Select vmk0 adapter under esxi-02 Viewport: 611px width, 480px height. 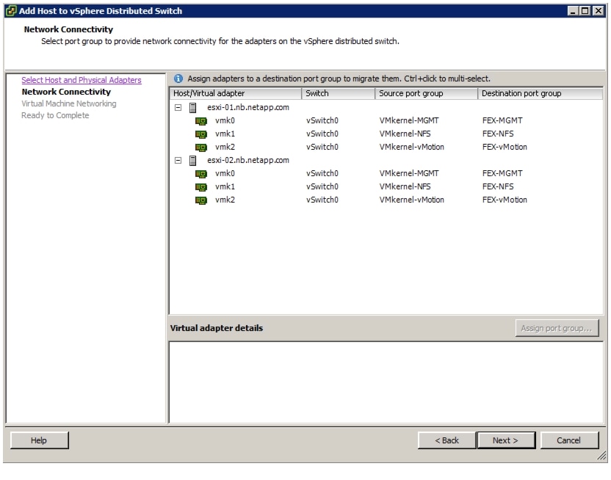(225, 174)
